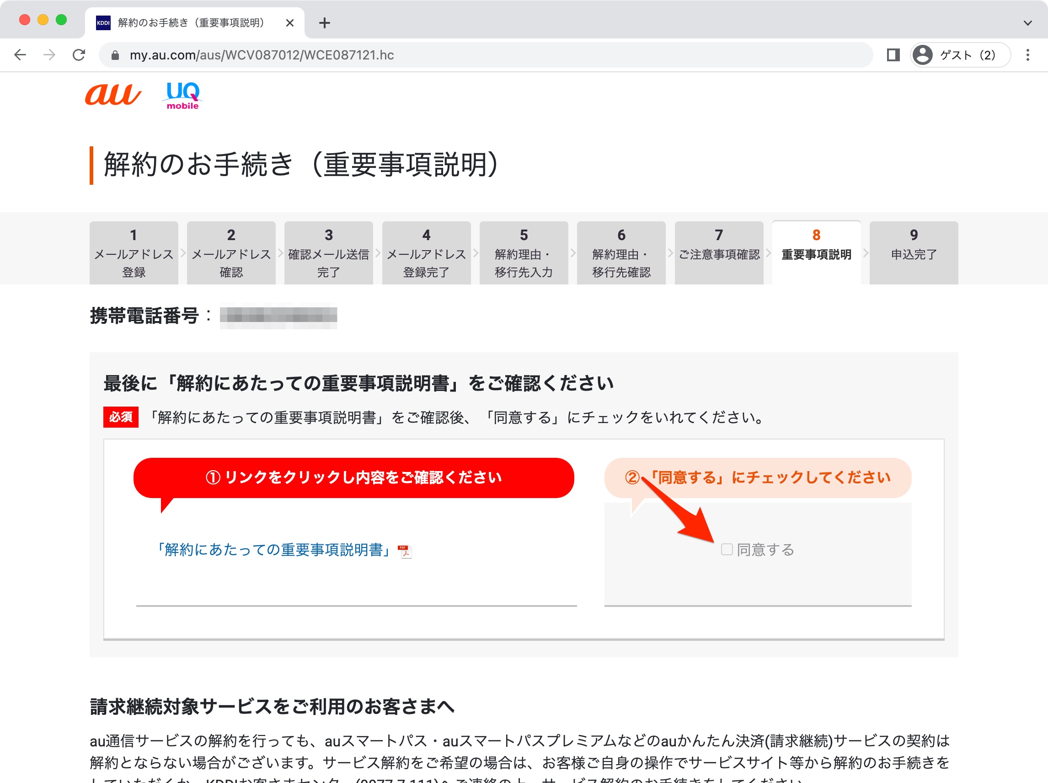
Task: Open the Chrome three-dot menu
Action: tap(1027, 55)
